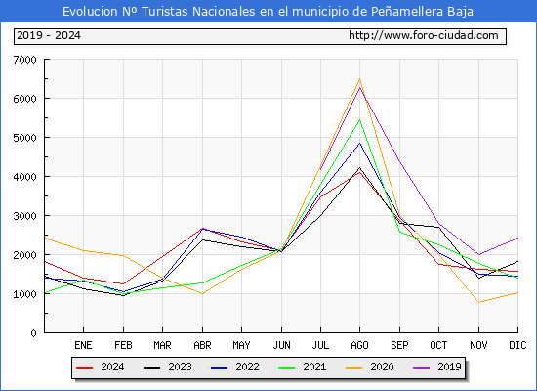Click the 6000 y-axis value
The image size is (537, 391).
click(24, 99)
